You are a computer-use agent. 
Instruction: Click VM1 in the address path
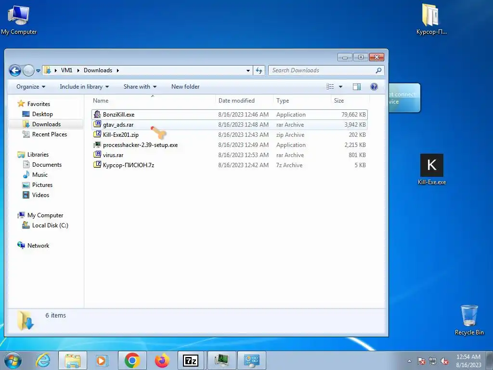click(66, 70)
